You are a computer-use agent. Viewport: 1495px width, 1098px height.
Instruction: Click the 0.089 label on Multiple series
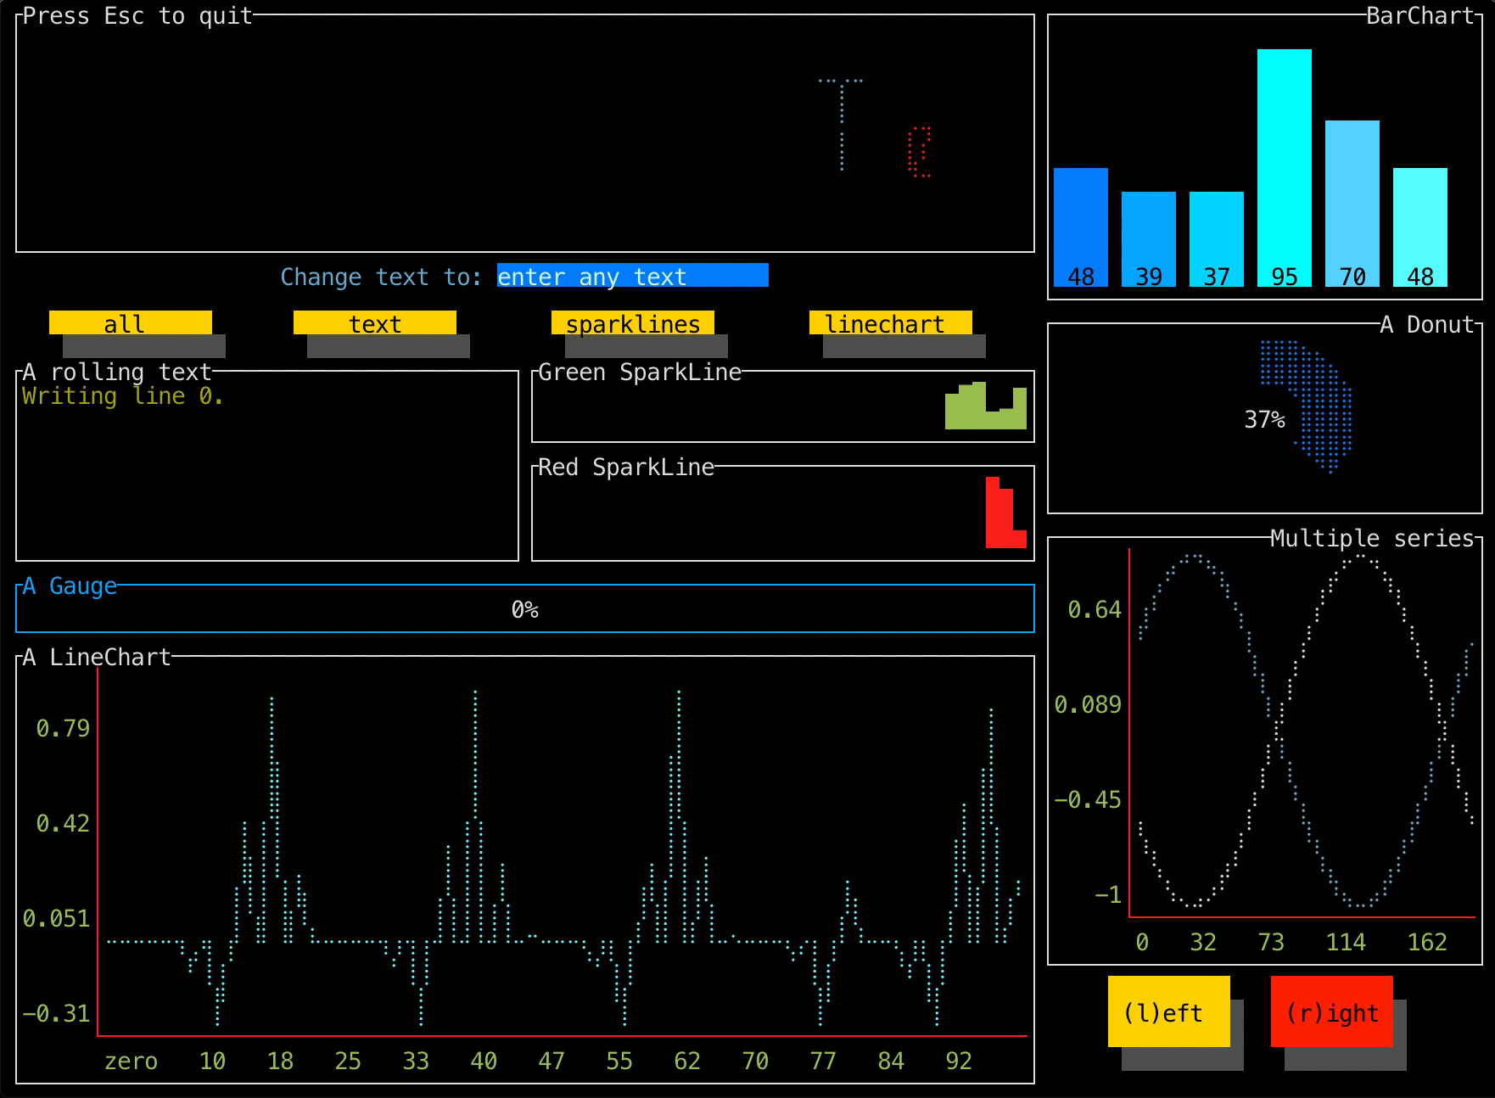pyautogui.click(x=1088, y=704)
